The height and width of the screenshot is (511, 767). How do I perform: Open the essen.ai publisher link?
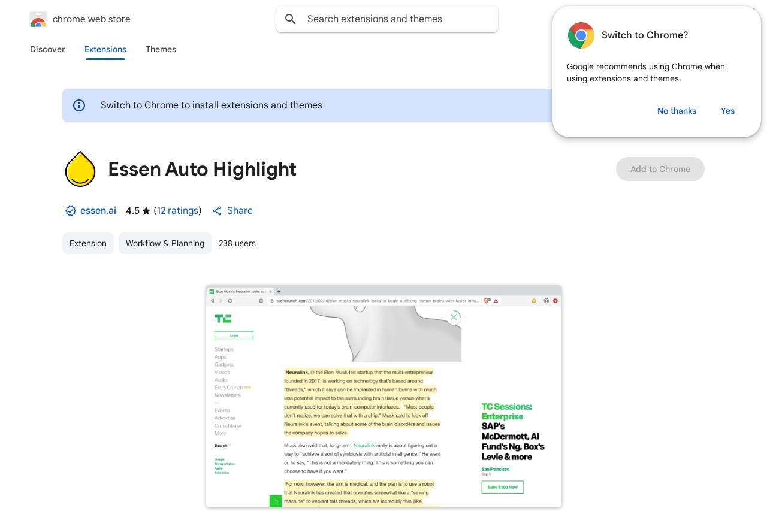(x=98, y=211)
